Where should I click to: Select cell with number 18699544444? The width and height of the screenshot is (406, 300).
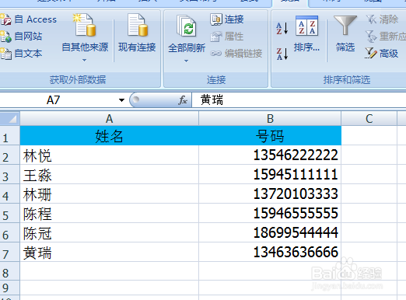pos(270,232)
